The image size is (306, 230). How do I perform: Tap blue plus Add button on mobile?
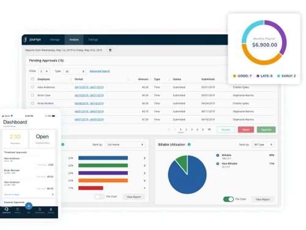pos(29,206)
